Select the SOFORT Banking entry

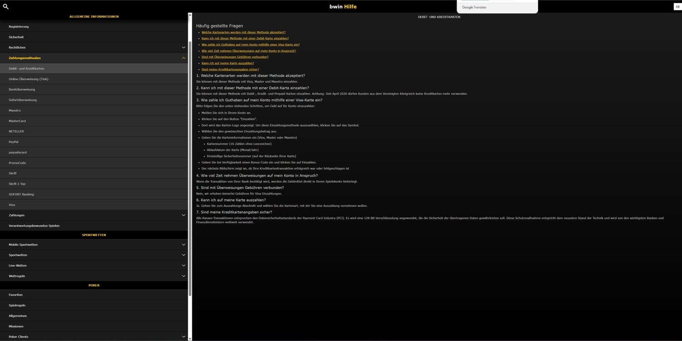[94, 194]
